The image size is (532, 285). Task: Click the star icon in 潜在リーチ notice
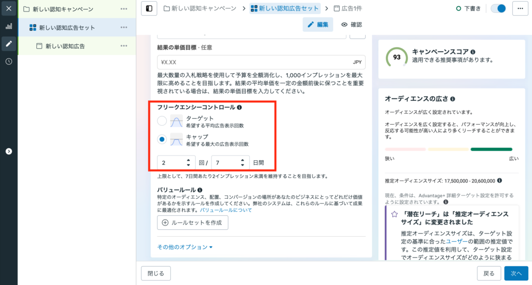pos(394,214)
